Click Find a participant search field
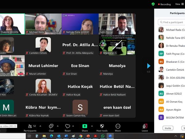Viewport: 185px width, 139px height. click(171, 22)
